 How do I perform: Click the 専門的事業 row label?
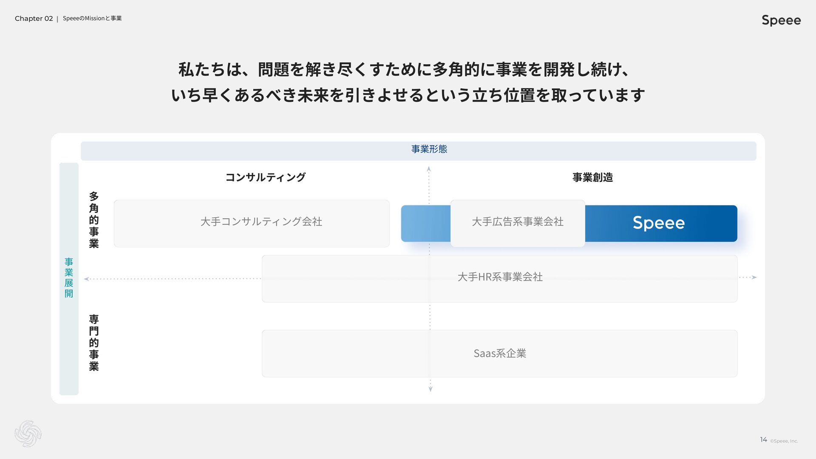coord(94,343)
